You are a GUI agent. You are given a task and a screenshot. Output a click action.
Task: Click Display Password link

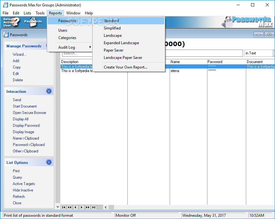[26, 126]
